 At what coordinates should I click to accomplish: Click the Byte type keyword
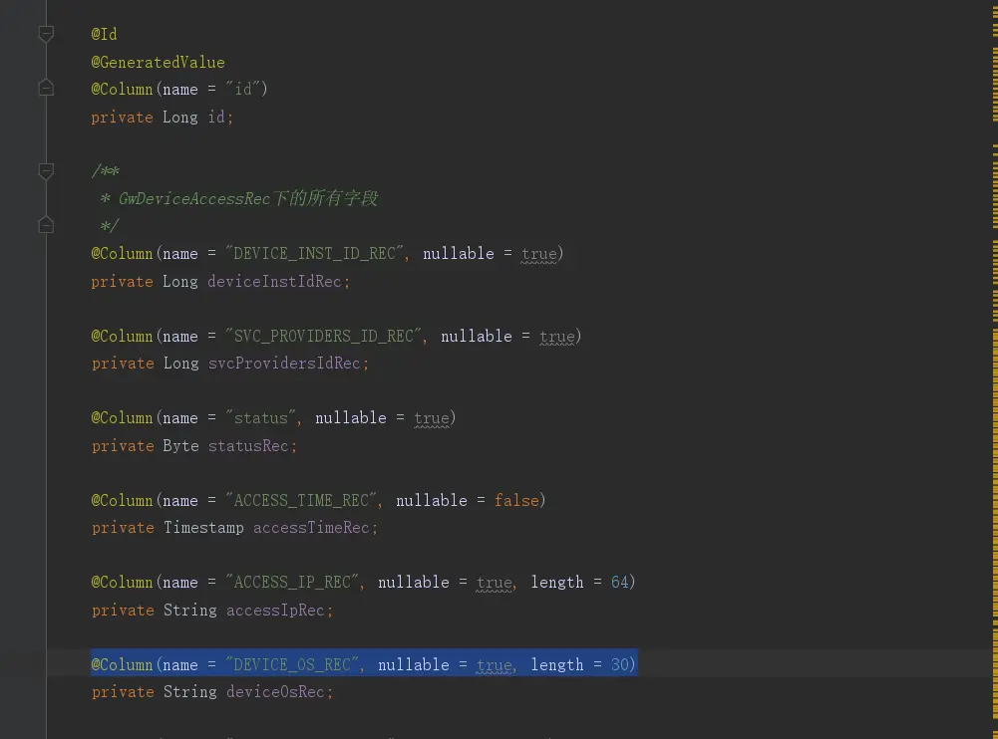[180, 446]
